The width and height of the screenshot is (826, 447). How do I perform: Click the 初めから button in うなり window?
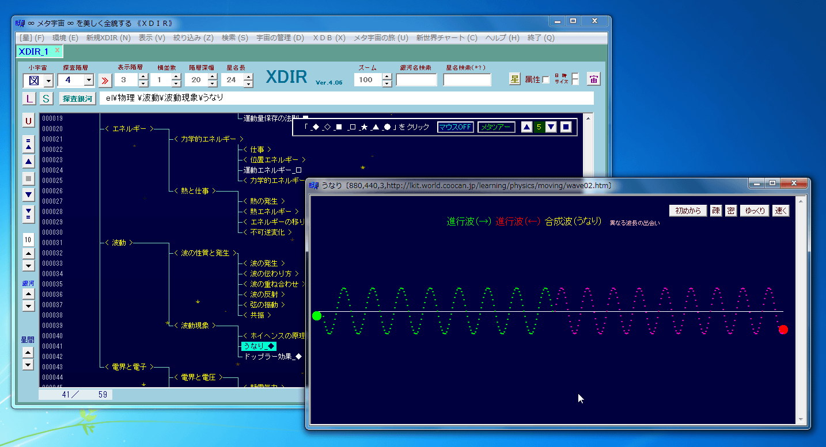(x=688, y=211)
